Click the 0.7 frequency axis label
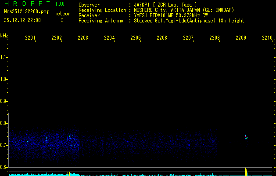The image size is (276, 176). 4,145
